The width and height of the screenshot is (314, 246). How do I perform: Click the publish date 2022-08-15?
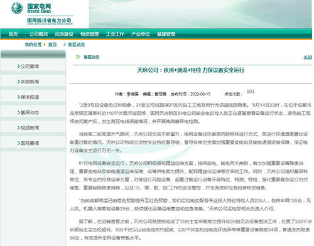point(200,94)
